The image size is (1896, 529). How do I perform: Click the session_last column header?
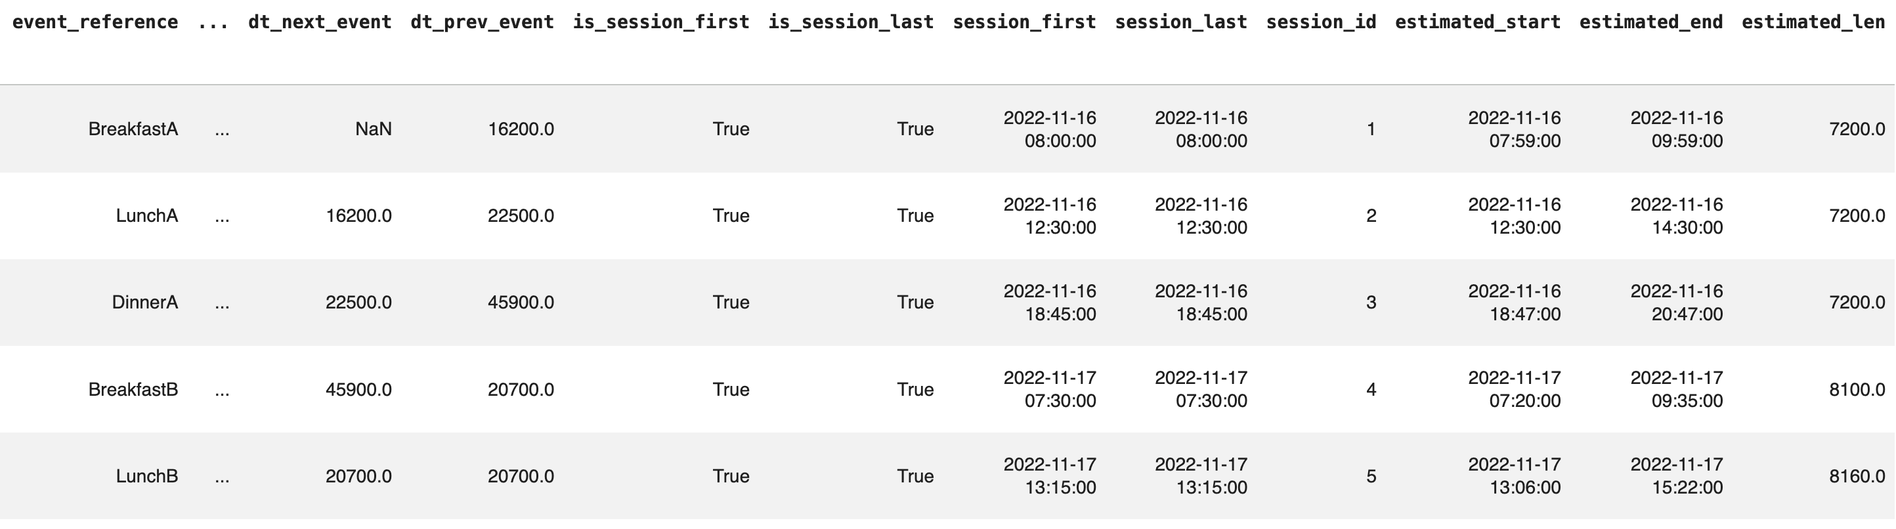1181,22
